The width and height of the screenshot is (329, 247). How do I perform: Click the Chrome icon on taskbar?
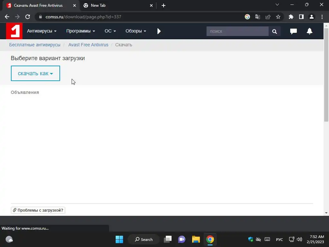pyautogui.click(x=210, y=239)
